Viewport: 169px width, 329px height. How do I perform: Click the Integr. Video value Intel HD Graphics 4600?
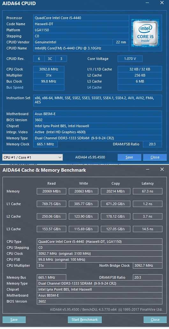(98, 132)
